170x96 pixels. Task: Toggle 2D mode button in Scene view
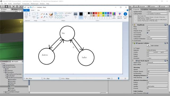point(16,11)
